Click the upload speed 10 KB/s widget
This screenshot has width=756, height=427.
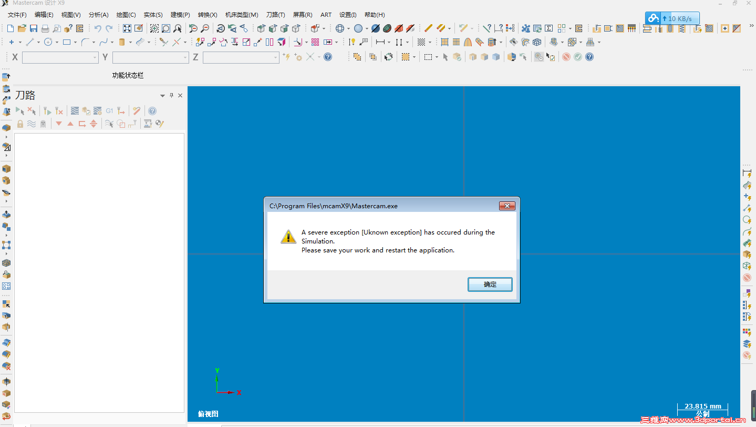pos(672,18)
